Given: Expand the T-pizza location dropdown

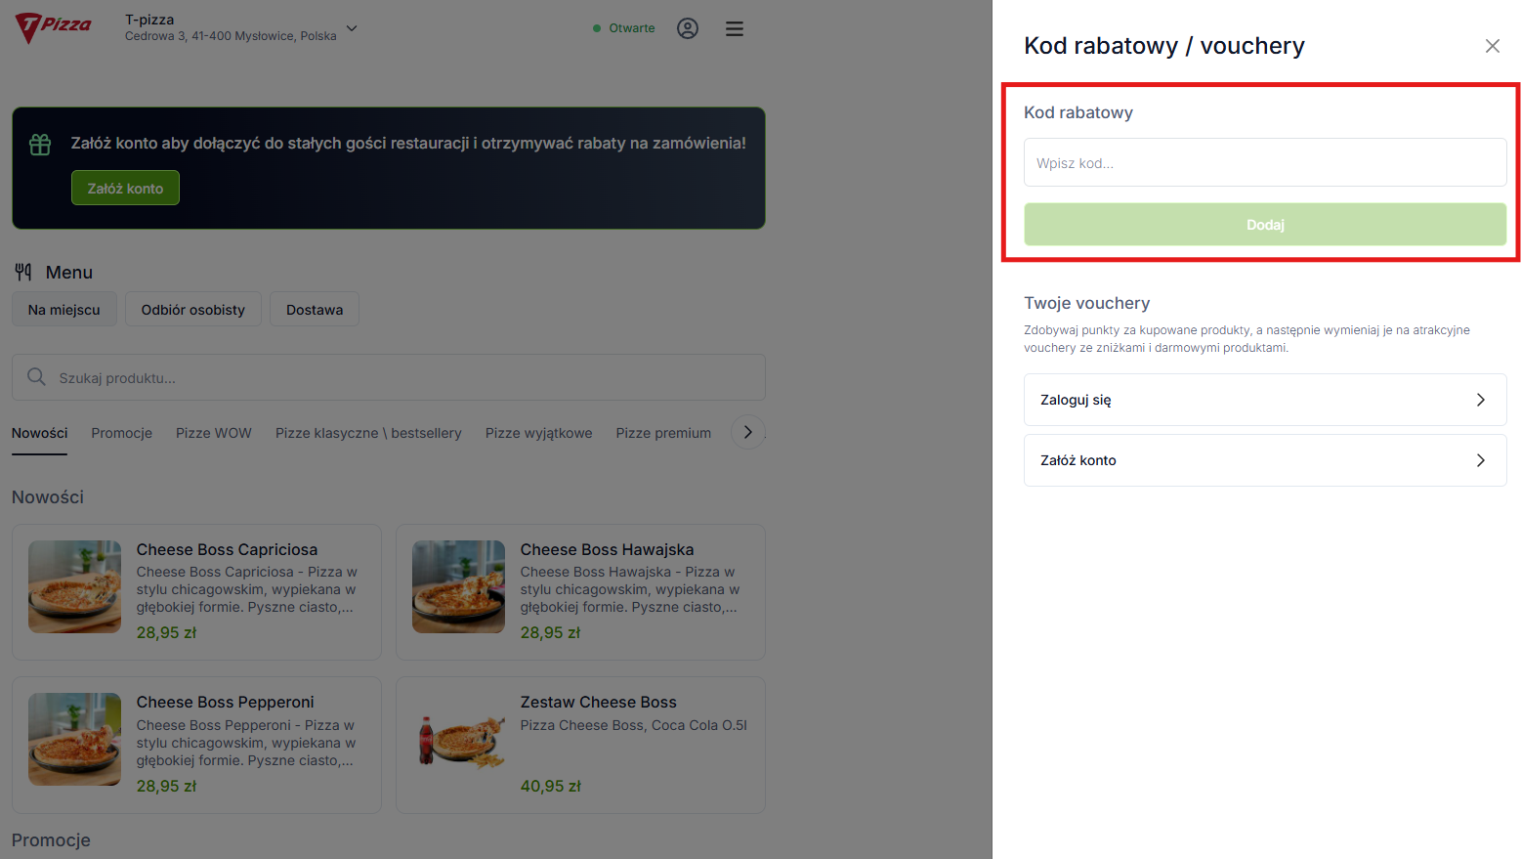Looking at the screenshot, I should pyautogui.click(x=352, y=28).
